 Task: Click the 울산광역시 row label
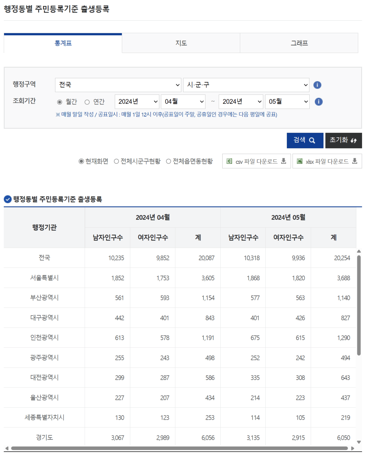tap(44, 398)
